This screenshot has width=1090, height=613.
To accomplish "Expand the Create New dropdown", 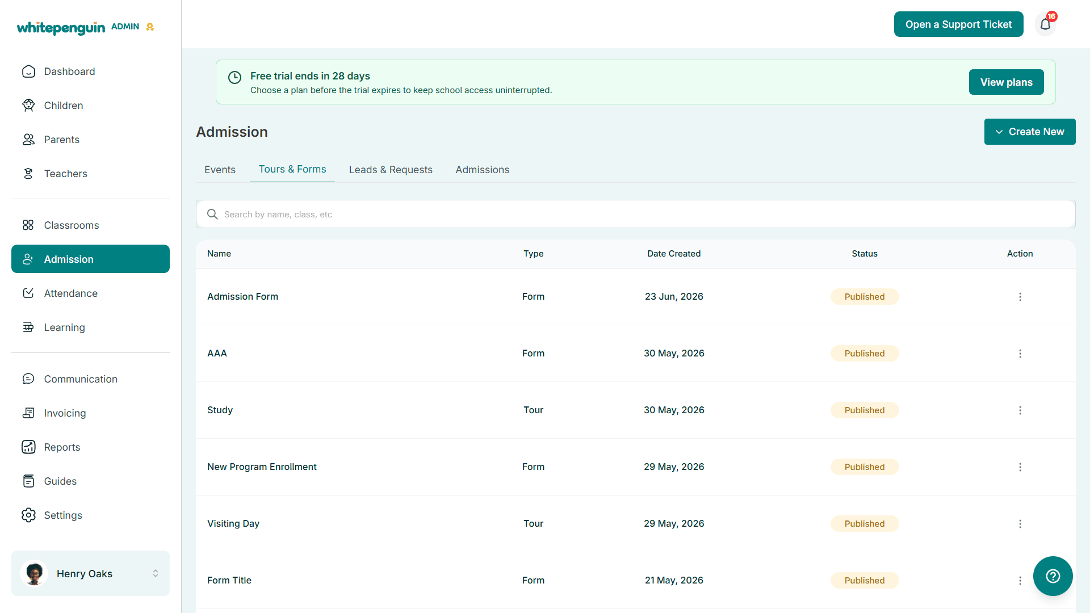I will pyautogui.click(x=1029, y=132).
